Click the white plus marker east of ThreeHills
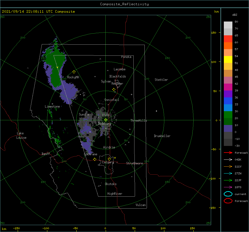 pyautogui.click(x=156, y=111)
